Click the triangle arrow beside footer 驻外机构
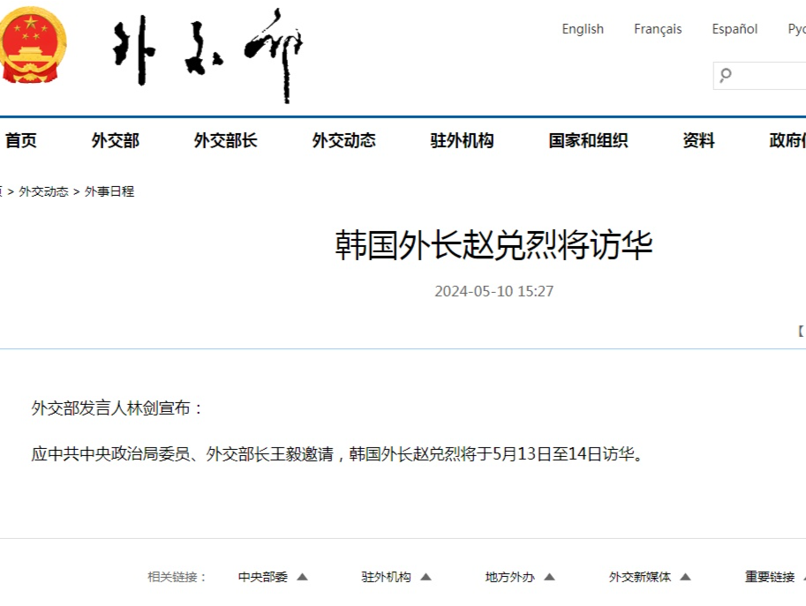The image size is (806, 606). [x=426, y=577]
